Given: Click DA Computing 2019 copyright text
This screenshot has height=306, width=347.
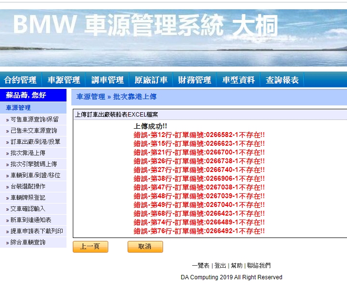Looking at the screenshot, I should (x=231, y=277).
